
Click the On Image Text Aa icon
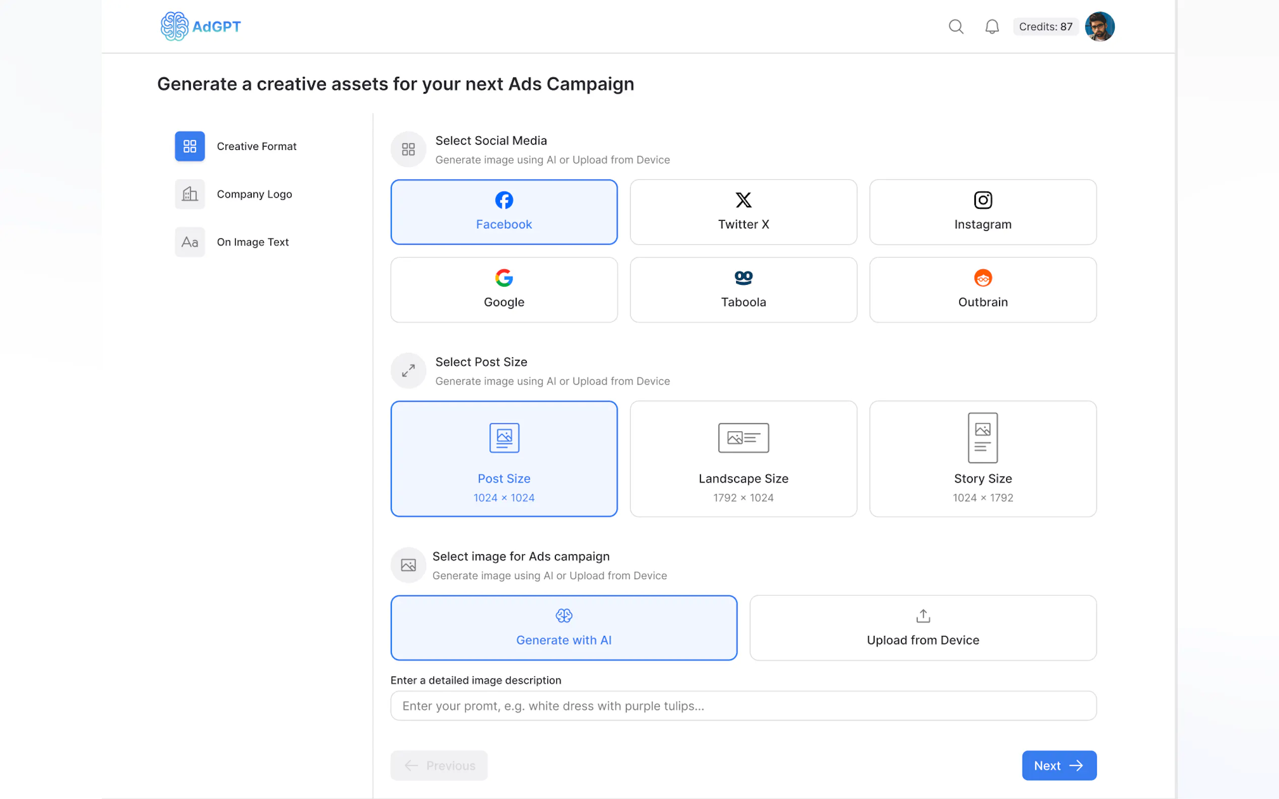tap(190, 242)
